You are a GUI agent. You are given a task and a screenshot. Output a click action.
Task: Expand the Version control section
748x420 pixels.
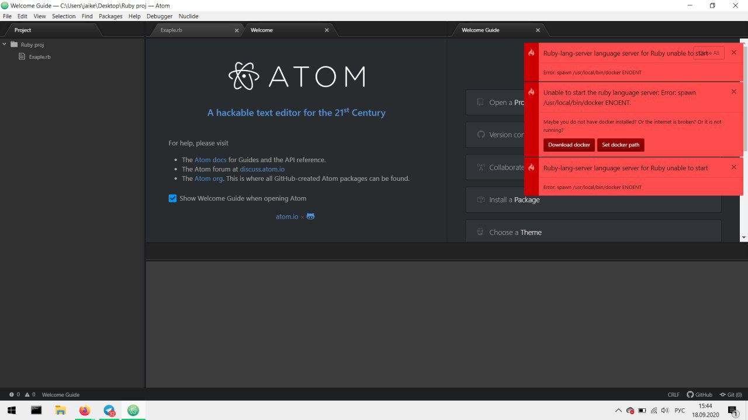(593, 135)
